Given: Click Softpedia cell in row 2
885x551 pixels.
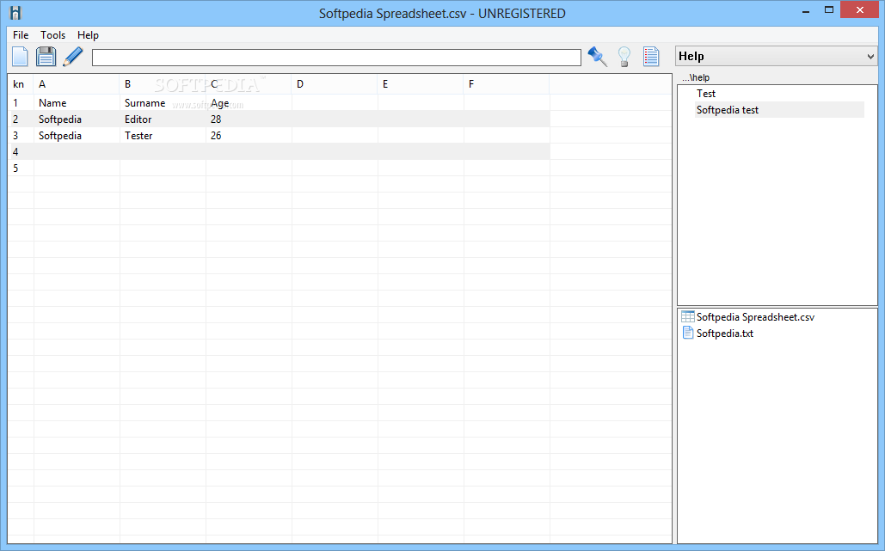Looking at the screenshot, I should coord(77,119).
